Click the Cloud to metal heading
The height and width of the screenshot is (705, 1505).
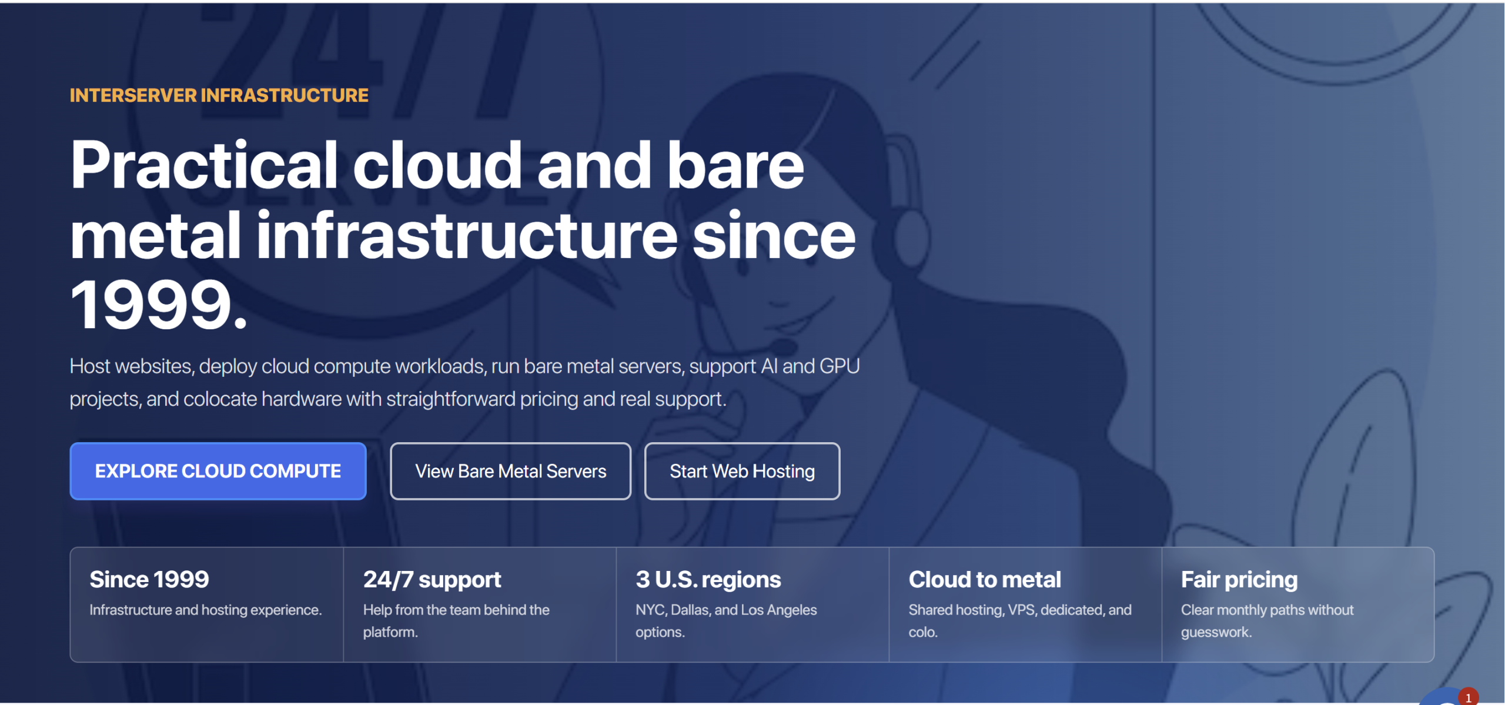985,579
